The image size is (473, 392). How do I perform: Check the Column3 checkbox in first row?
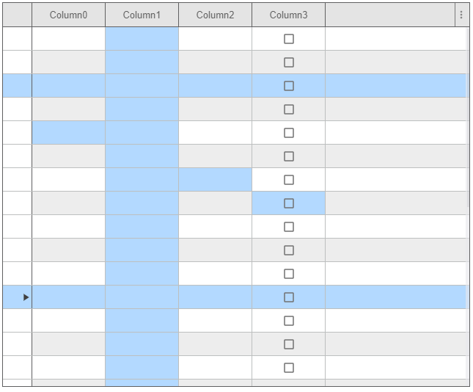288,39
